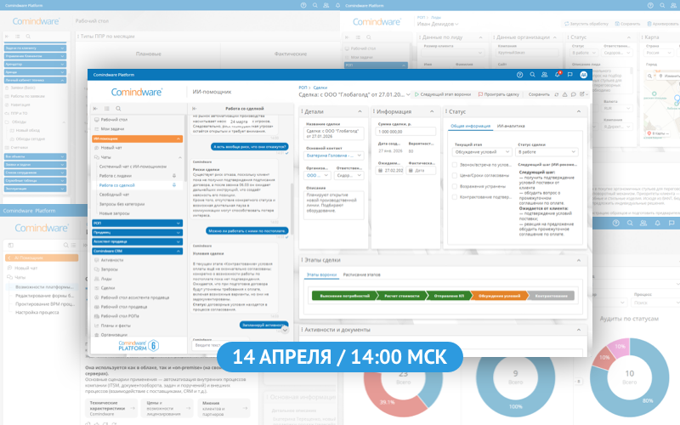Check the Звонок/встреча по условиям checkbox
Image resolution: width=680 pixels, height=425 pixels.
455,165
